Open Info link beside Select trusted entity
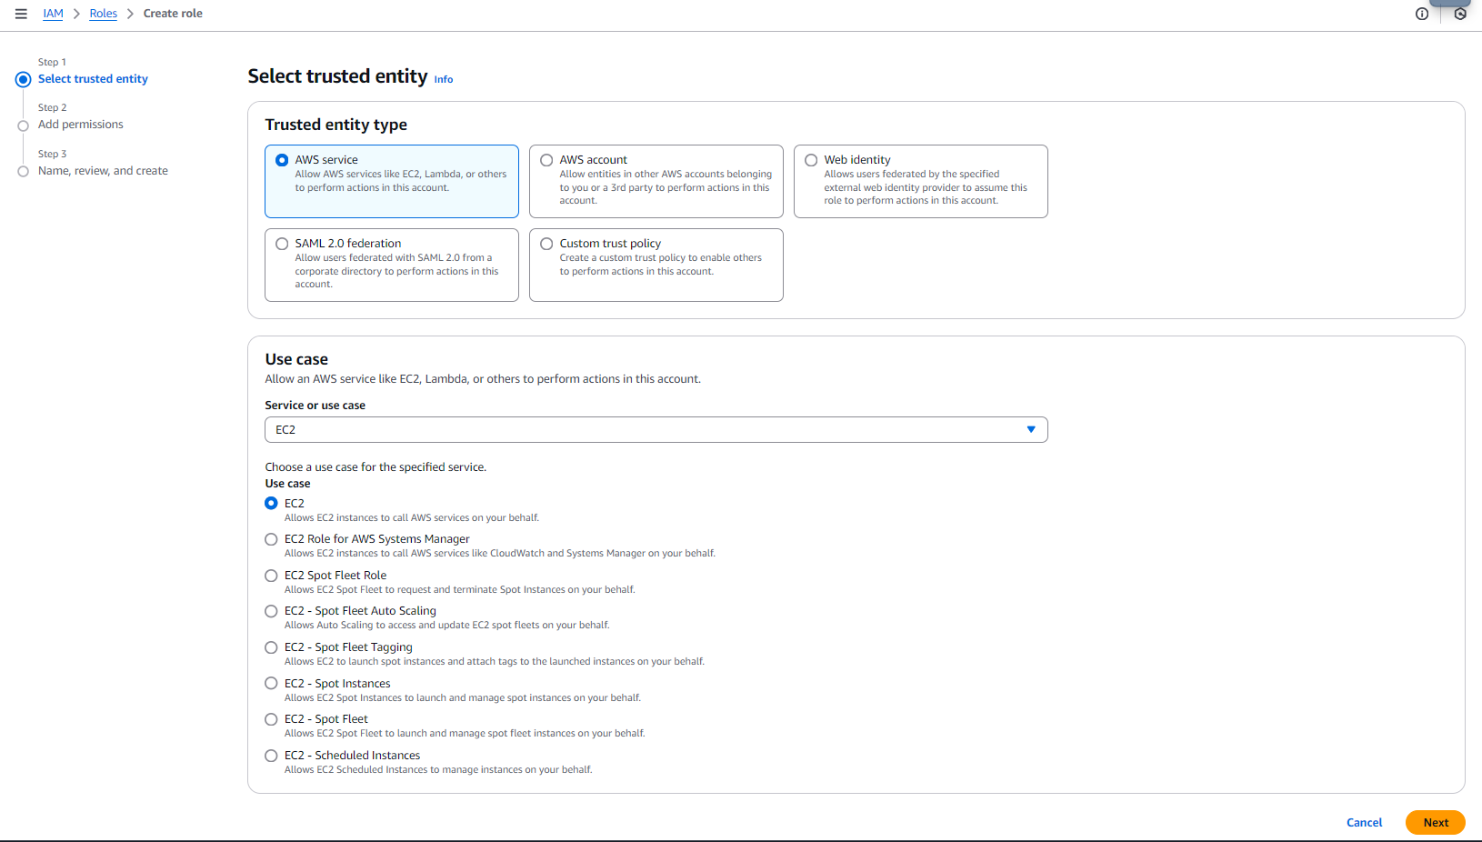 tap(444, 80)
